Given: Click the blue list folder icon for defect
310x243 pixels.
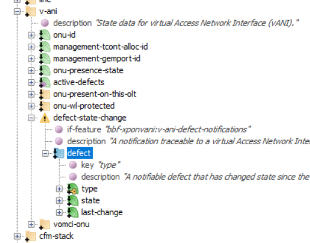Looking at the screenshot, I should point(59,153).
